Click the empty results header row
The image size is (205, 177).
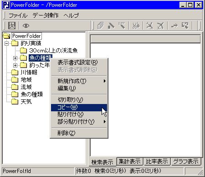coord(145,39)
